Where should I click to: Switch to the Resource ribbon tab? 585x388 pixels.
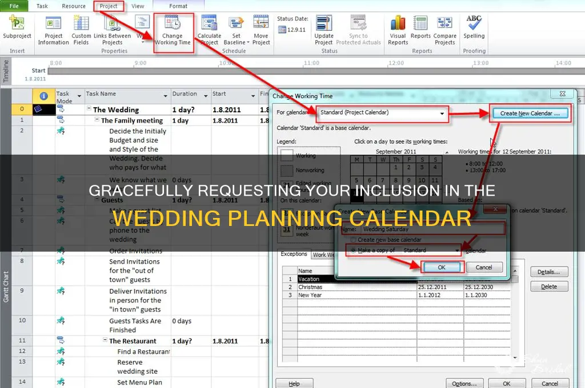(74, 6)
